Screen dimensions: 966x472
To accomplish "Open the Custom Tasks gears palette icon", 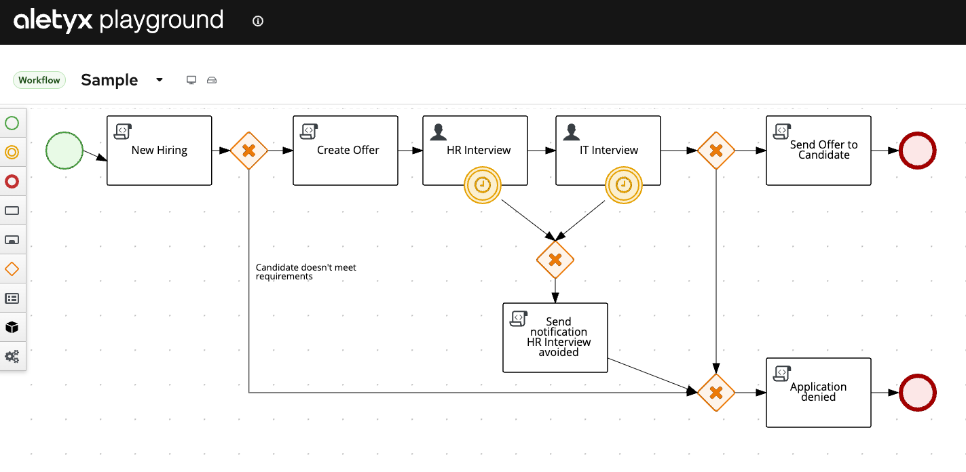I will click(x=12, y=356).
